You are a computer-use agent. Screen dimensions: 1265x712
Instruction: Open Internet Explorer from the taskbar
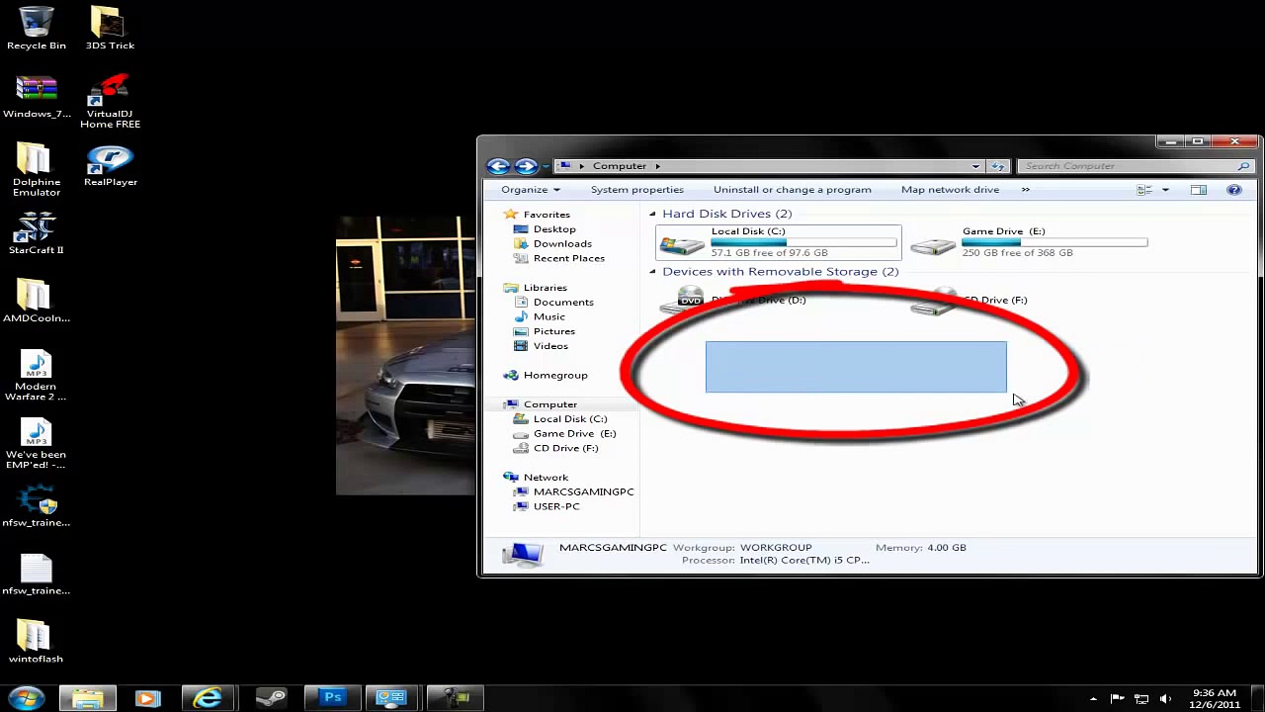click(208, 698)
